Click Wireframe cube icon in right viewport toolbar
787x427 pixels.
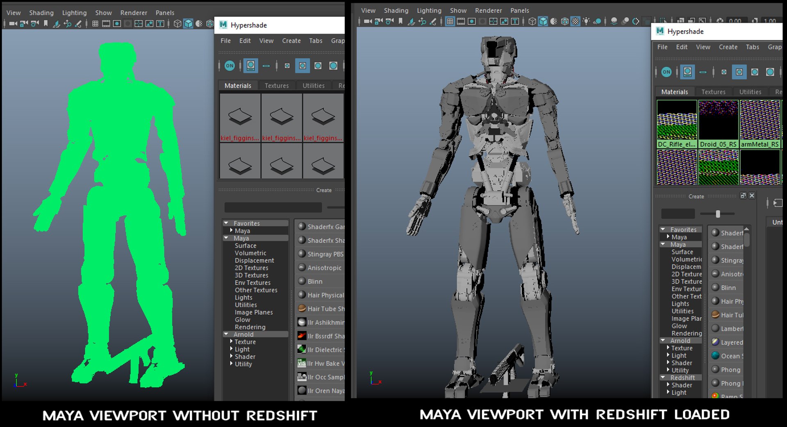point(532,21)
